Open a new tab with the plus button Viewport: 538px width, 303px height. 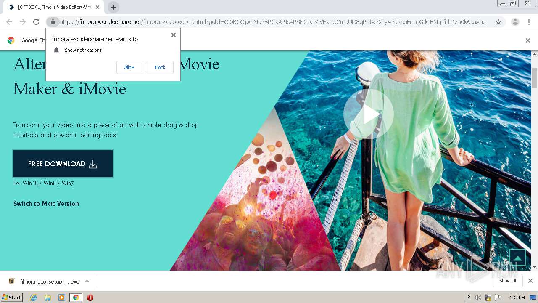[x=113, y=7]
